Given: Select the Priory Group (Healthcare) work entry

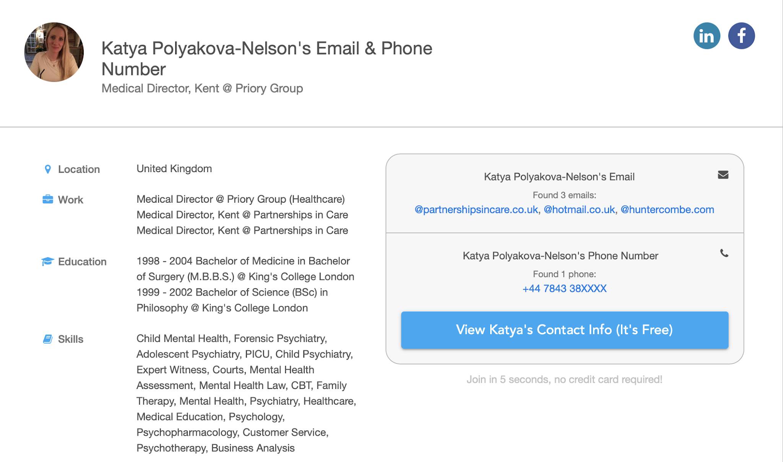Looking at the screenshot, I should [x=240, y=199].
